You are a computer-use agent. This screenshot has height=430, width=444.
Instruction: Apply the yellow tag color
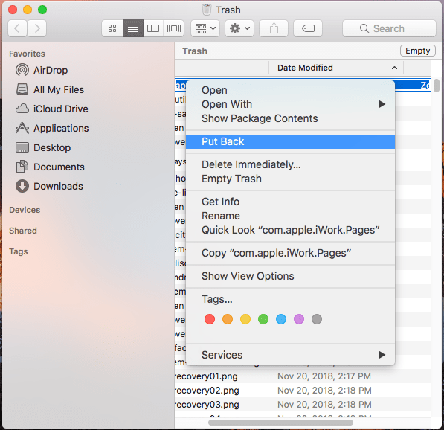245,319
